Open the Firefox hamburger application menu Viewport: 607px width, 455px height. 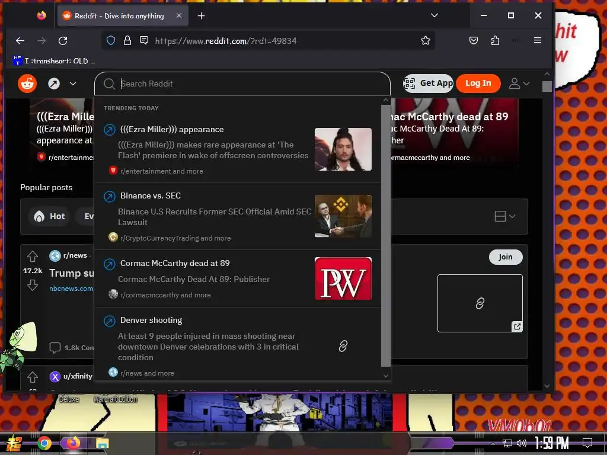(537, 40)
